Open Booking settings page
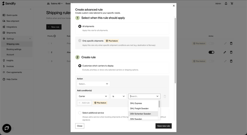Image resolution: width=247 pixels, height=135 pixels. (14, 49)
